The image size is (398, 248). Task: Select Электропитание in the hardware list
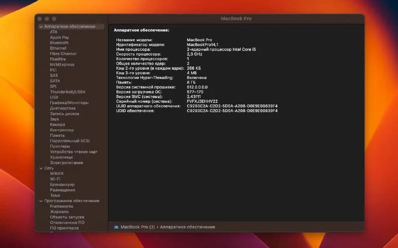coord(66,163)
